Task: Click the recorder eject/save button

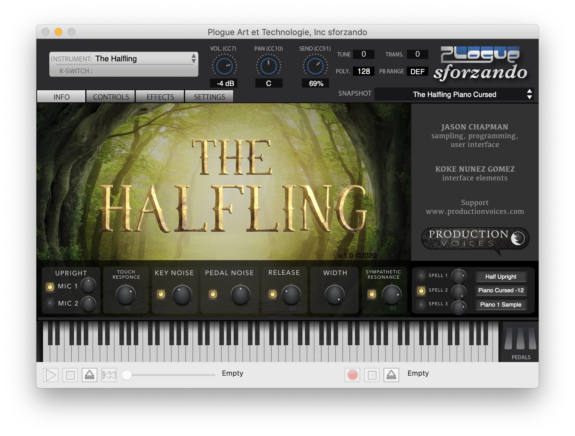Action: coord(391,375)
